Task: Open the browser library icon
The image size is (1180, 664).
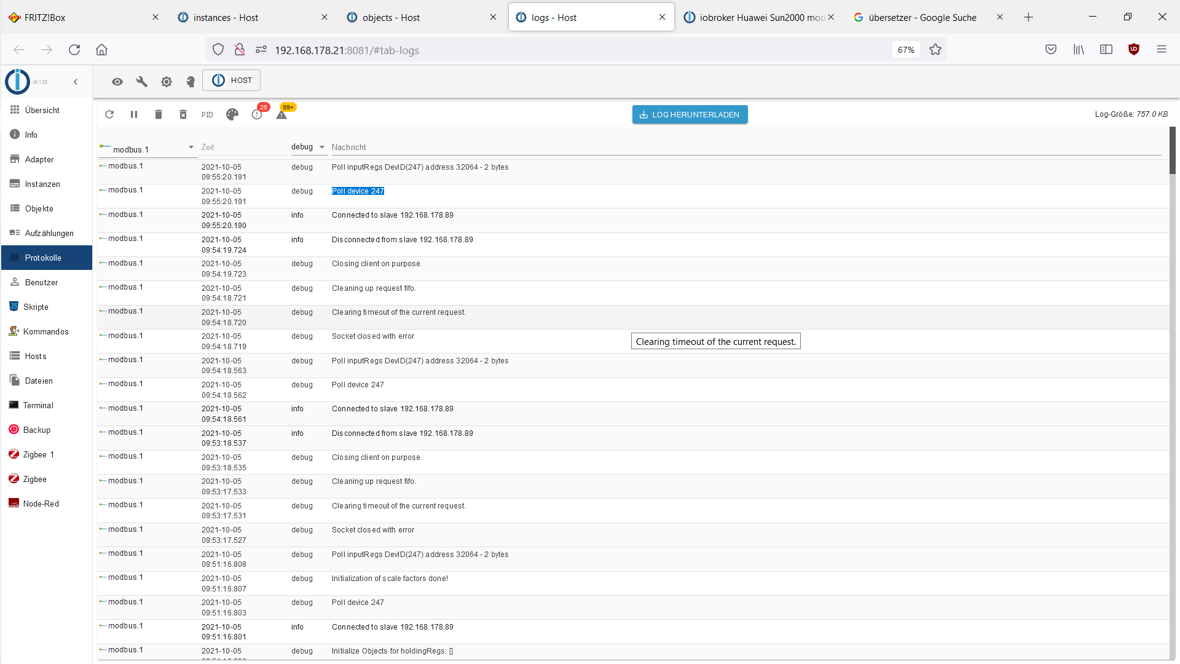Action: coord(1079,50)
